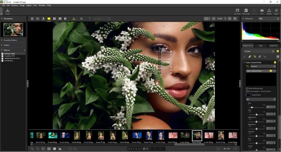Select the Color Control Point tool icon
Screen dimensions: 281x152
tap(255, 57)
